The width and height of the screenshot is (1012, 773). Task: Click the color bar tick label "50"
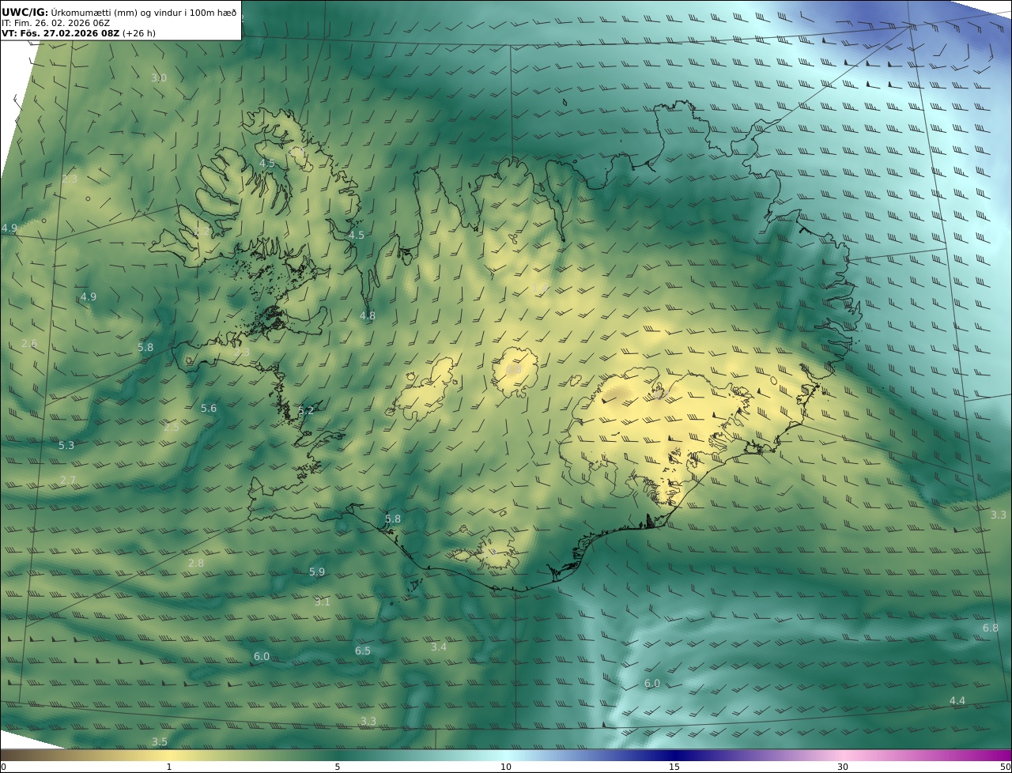click(1006, 767)
